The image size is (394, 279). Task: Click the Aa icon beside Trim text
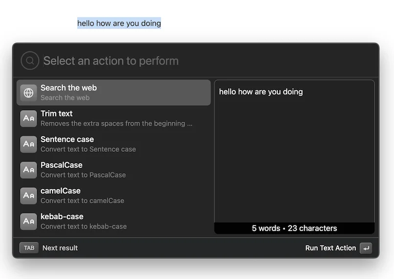28,118
